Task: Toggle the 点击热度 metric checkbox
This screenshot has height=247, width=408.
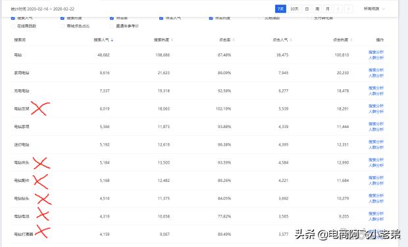Action: tap(211, 18)
